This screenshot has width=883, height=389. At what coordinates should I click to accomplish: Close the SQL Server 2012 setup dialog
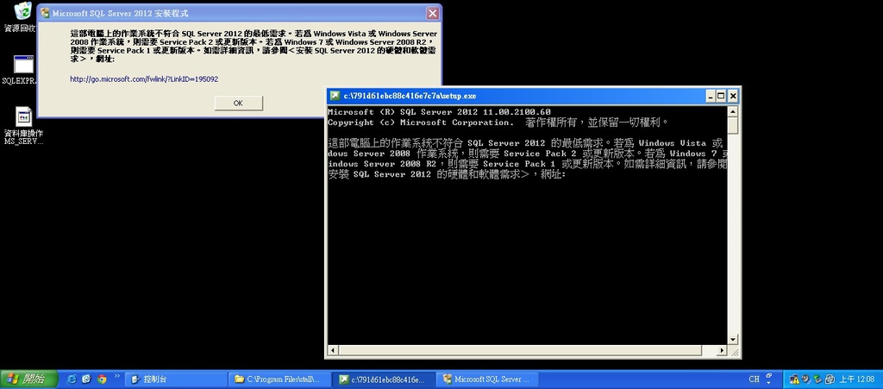click(432, 13)
